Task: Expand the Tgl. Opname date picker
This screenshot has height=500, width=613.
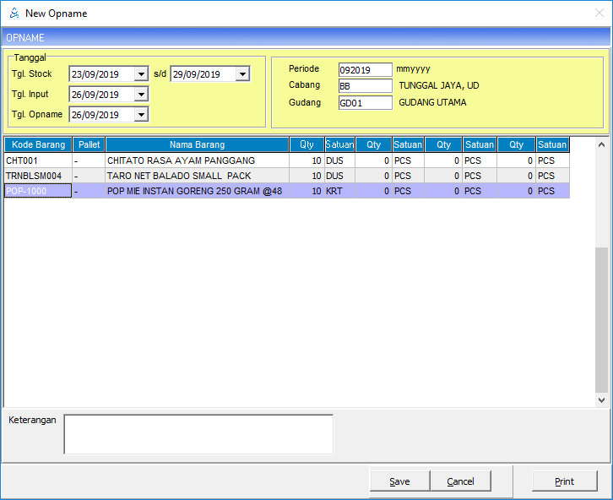Action: point(141,115)
